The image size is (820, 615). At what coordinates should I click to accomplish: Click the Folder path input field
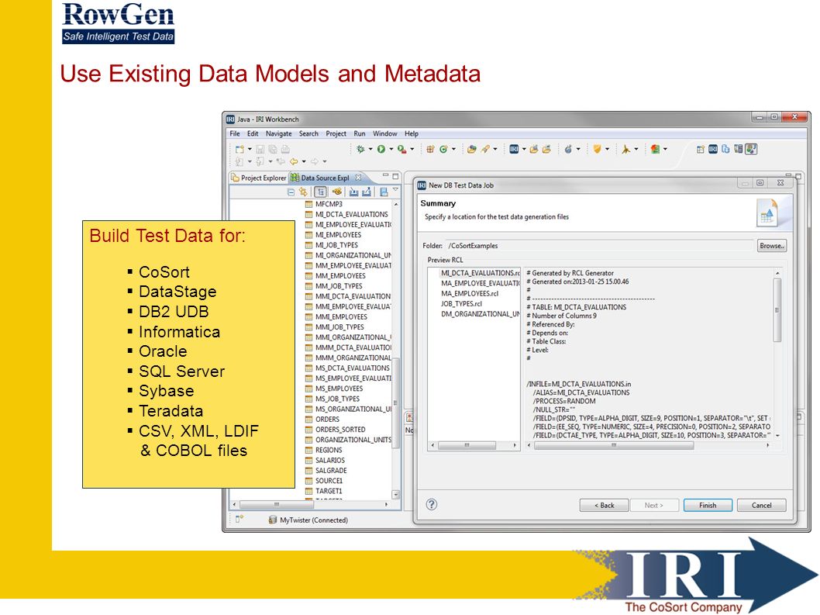[599, 246]
